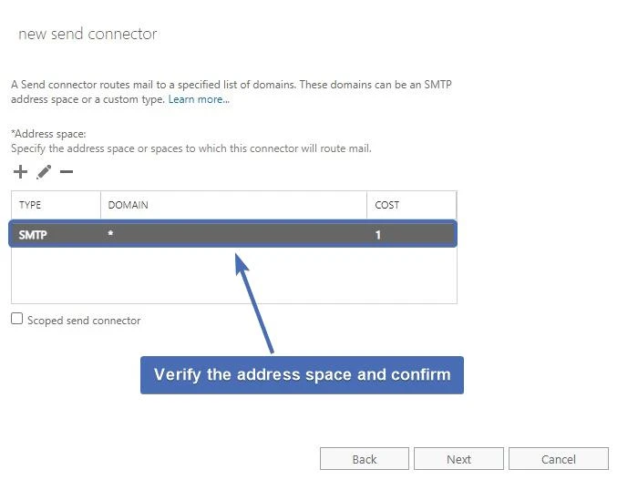Click the 'new send connector' page title
638x500 pixels.
click(87, 35)
